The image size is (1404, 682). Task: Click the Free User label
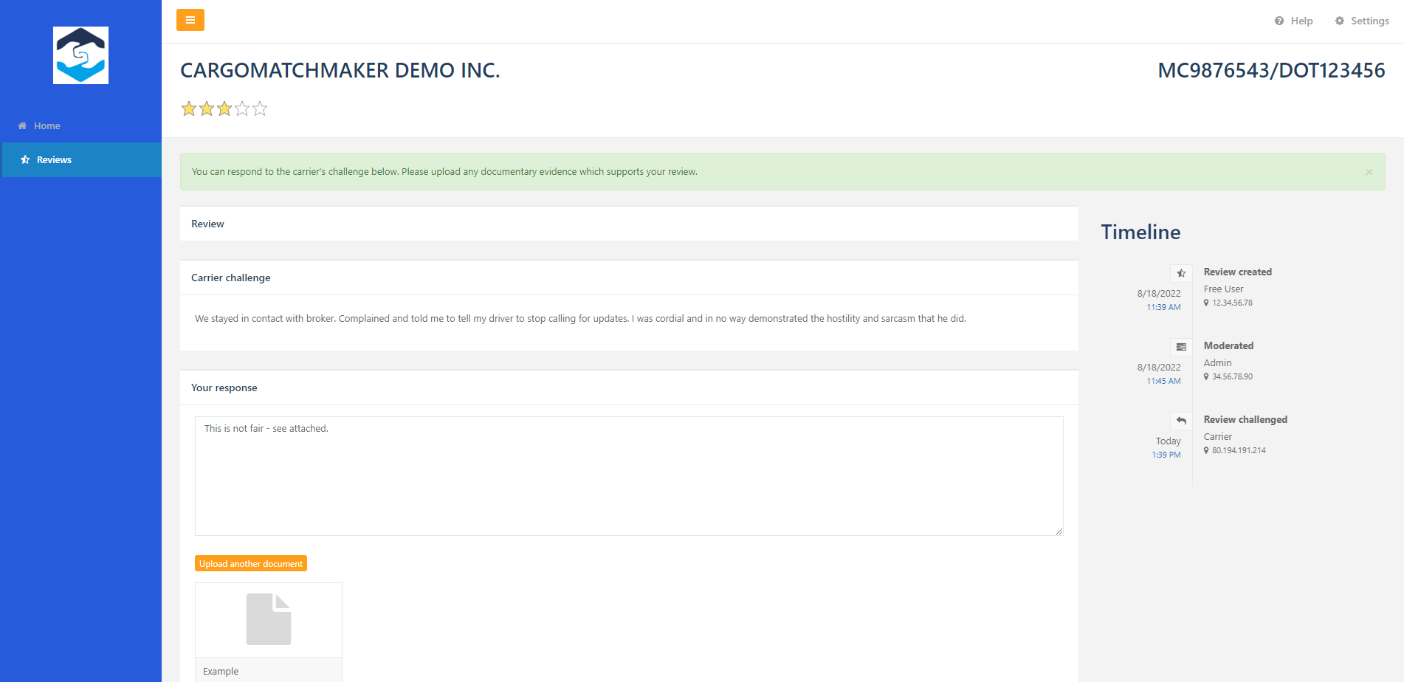pos(1223,289)
